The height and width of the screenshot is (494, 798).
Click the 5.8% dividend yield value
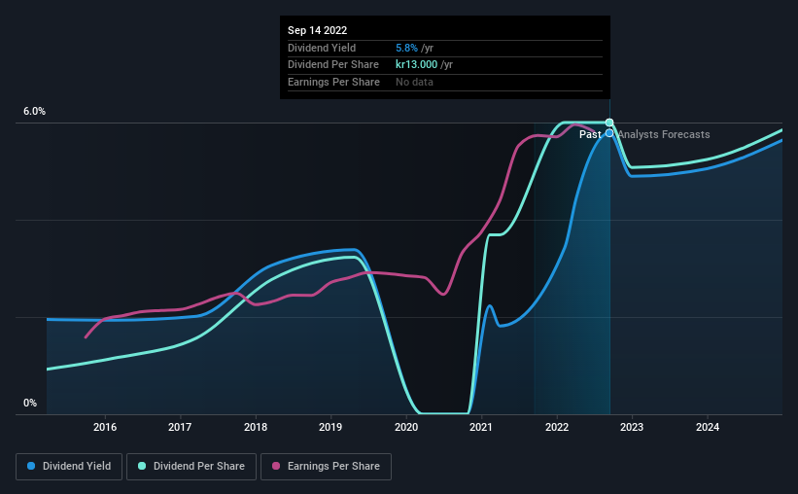pos(406,48)
